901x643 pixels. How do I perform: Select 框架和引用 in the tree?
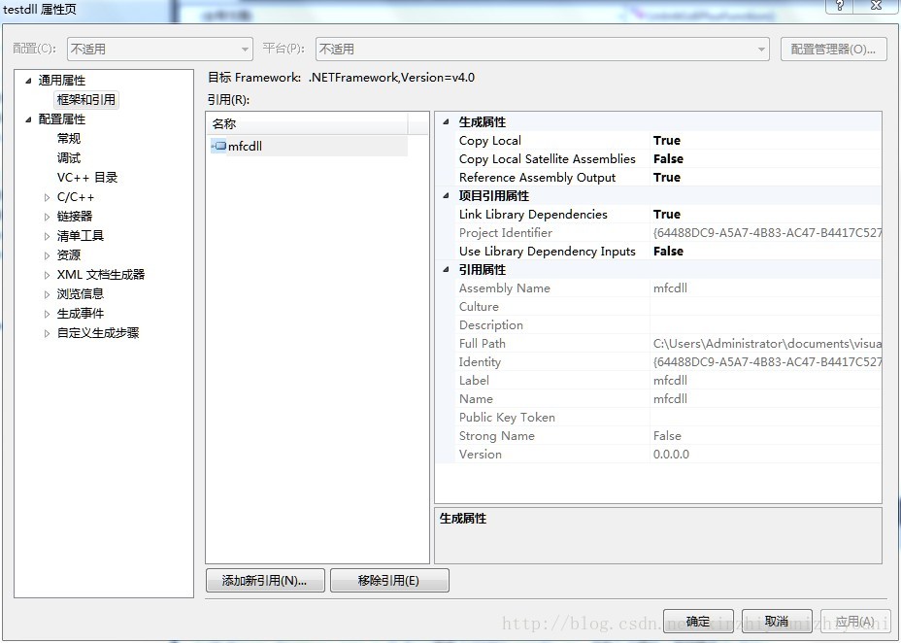pos(86,99)
